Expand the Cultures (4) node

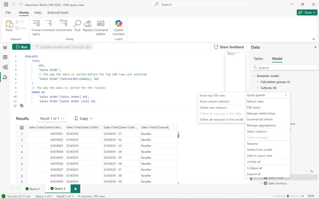[258, 88]
